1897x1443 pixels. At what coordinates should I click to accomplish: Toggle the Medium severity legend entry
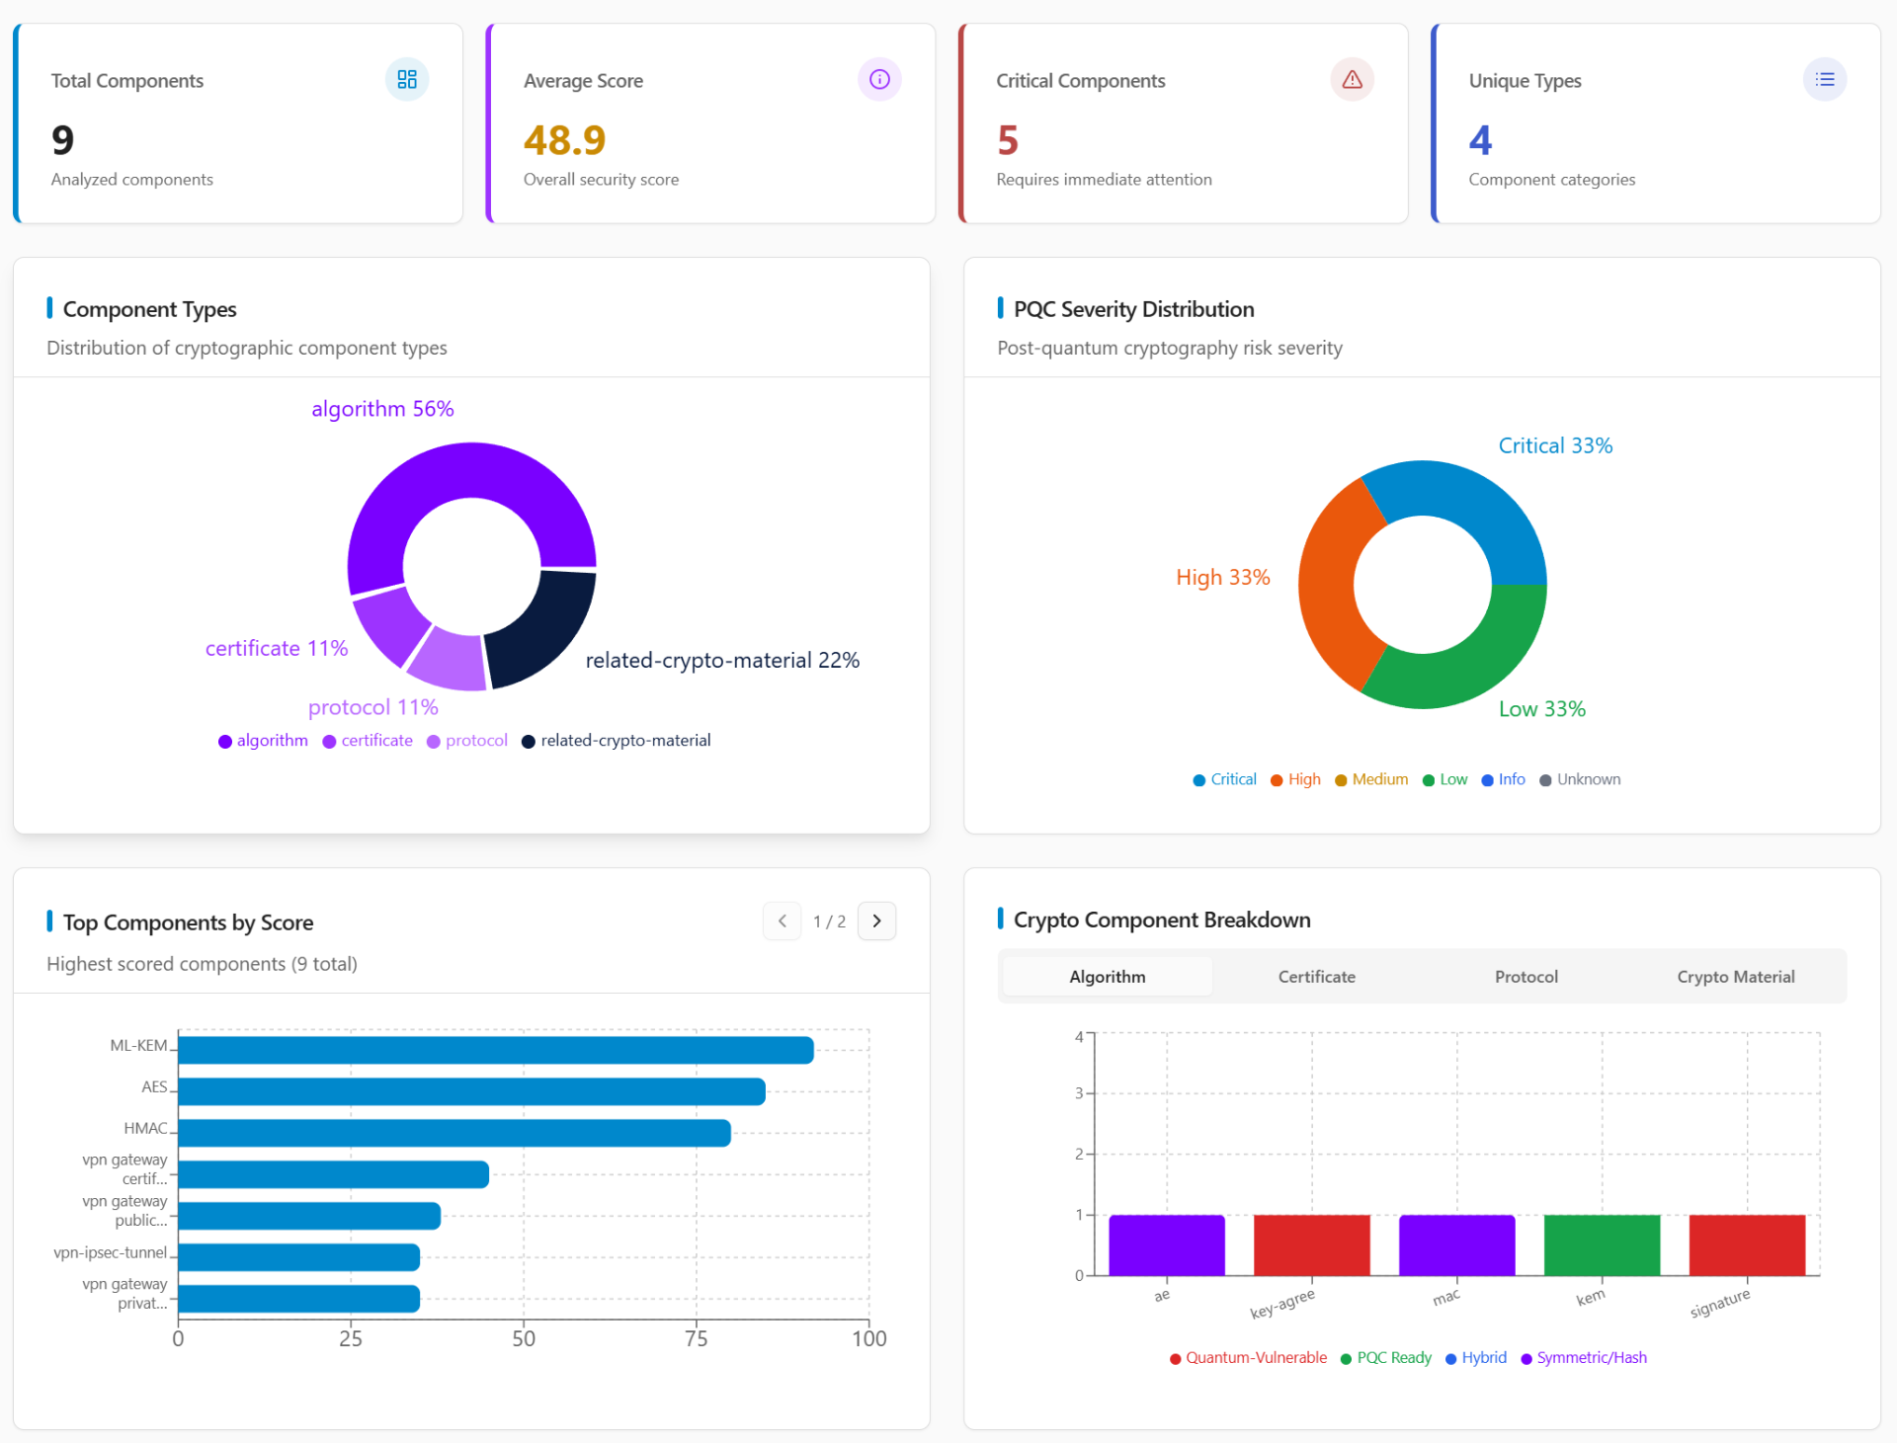pyautogui.click(x=1371, y=779)
